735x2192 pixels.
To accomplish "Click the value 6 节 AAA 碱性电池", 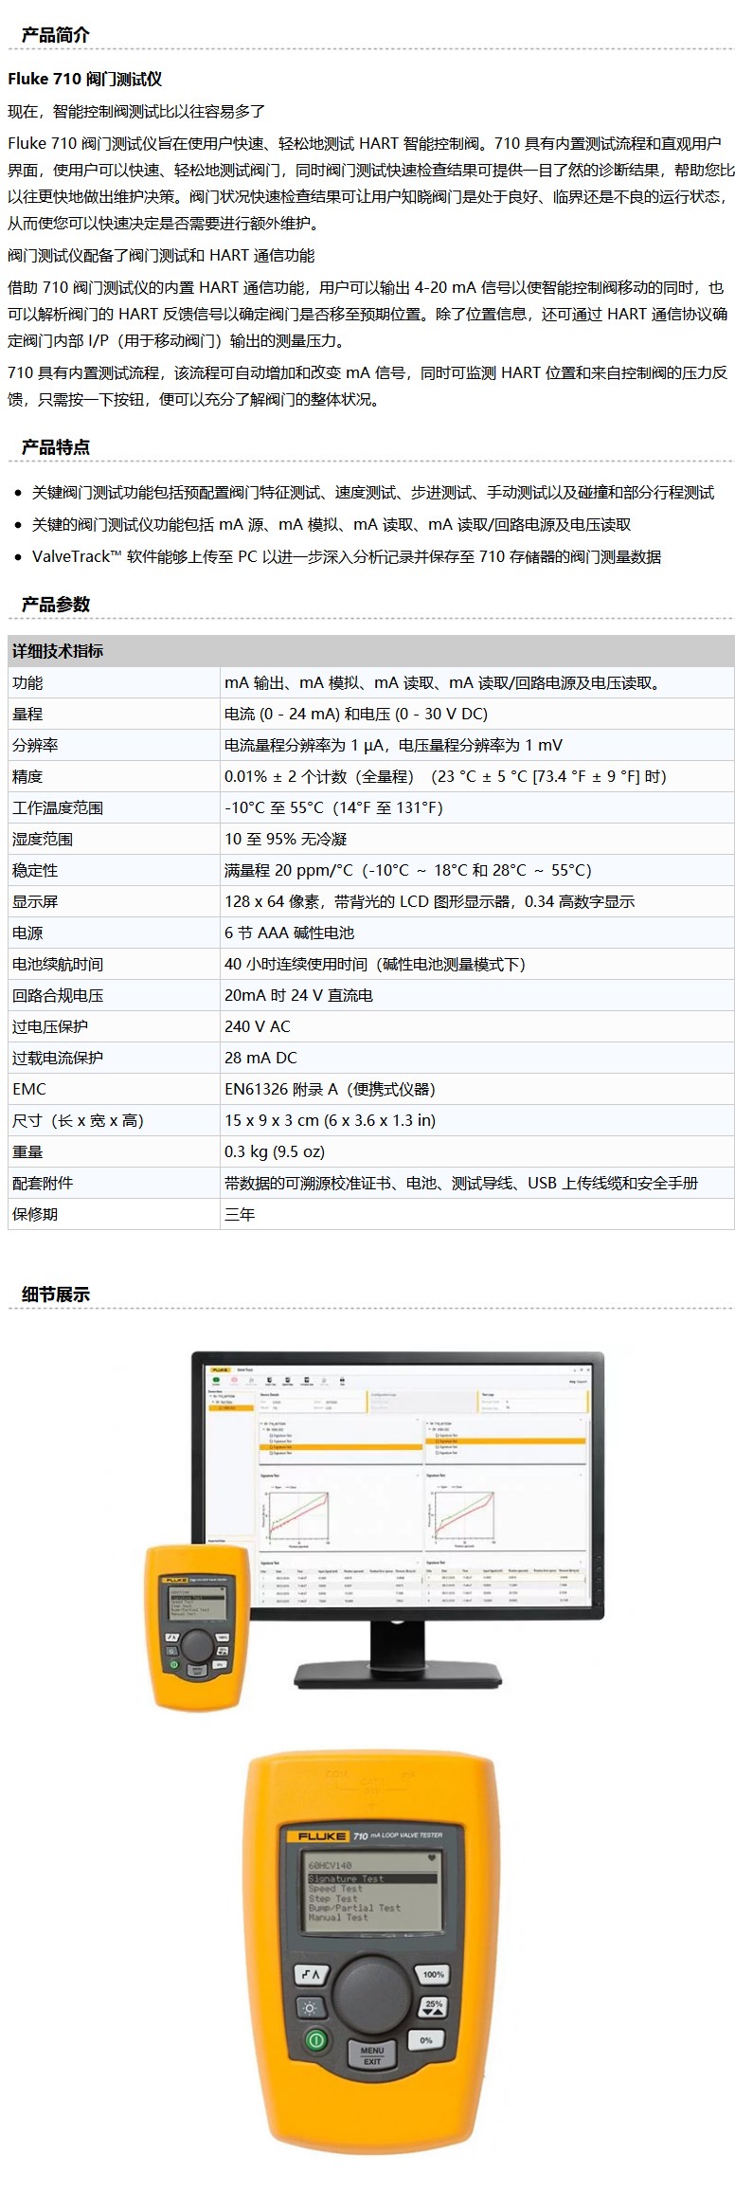I will (289, 933).
